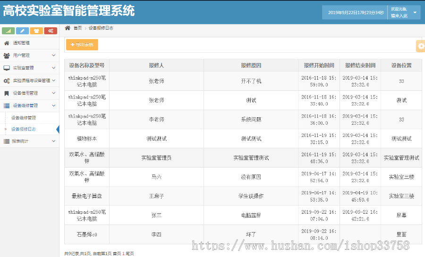Click the 设备名称及型号 column header

coord(87,65)
